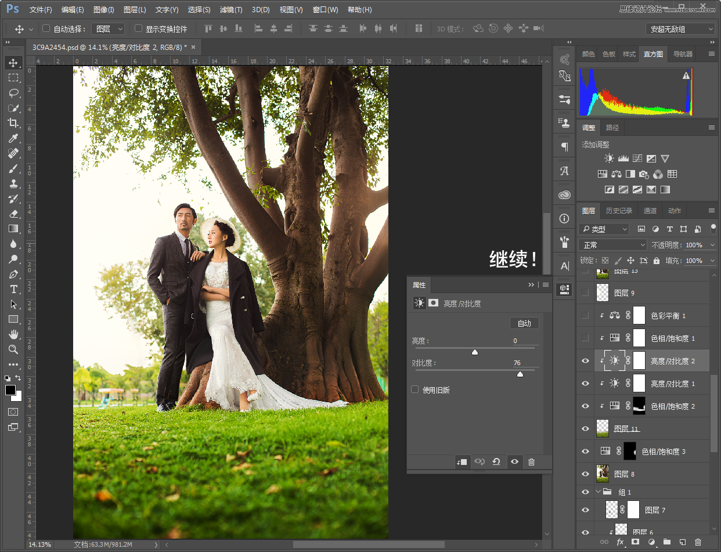Open the 滤镜(T) menu

[231, 10]
